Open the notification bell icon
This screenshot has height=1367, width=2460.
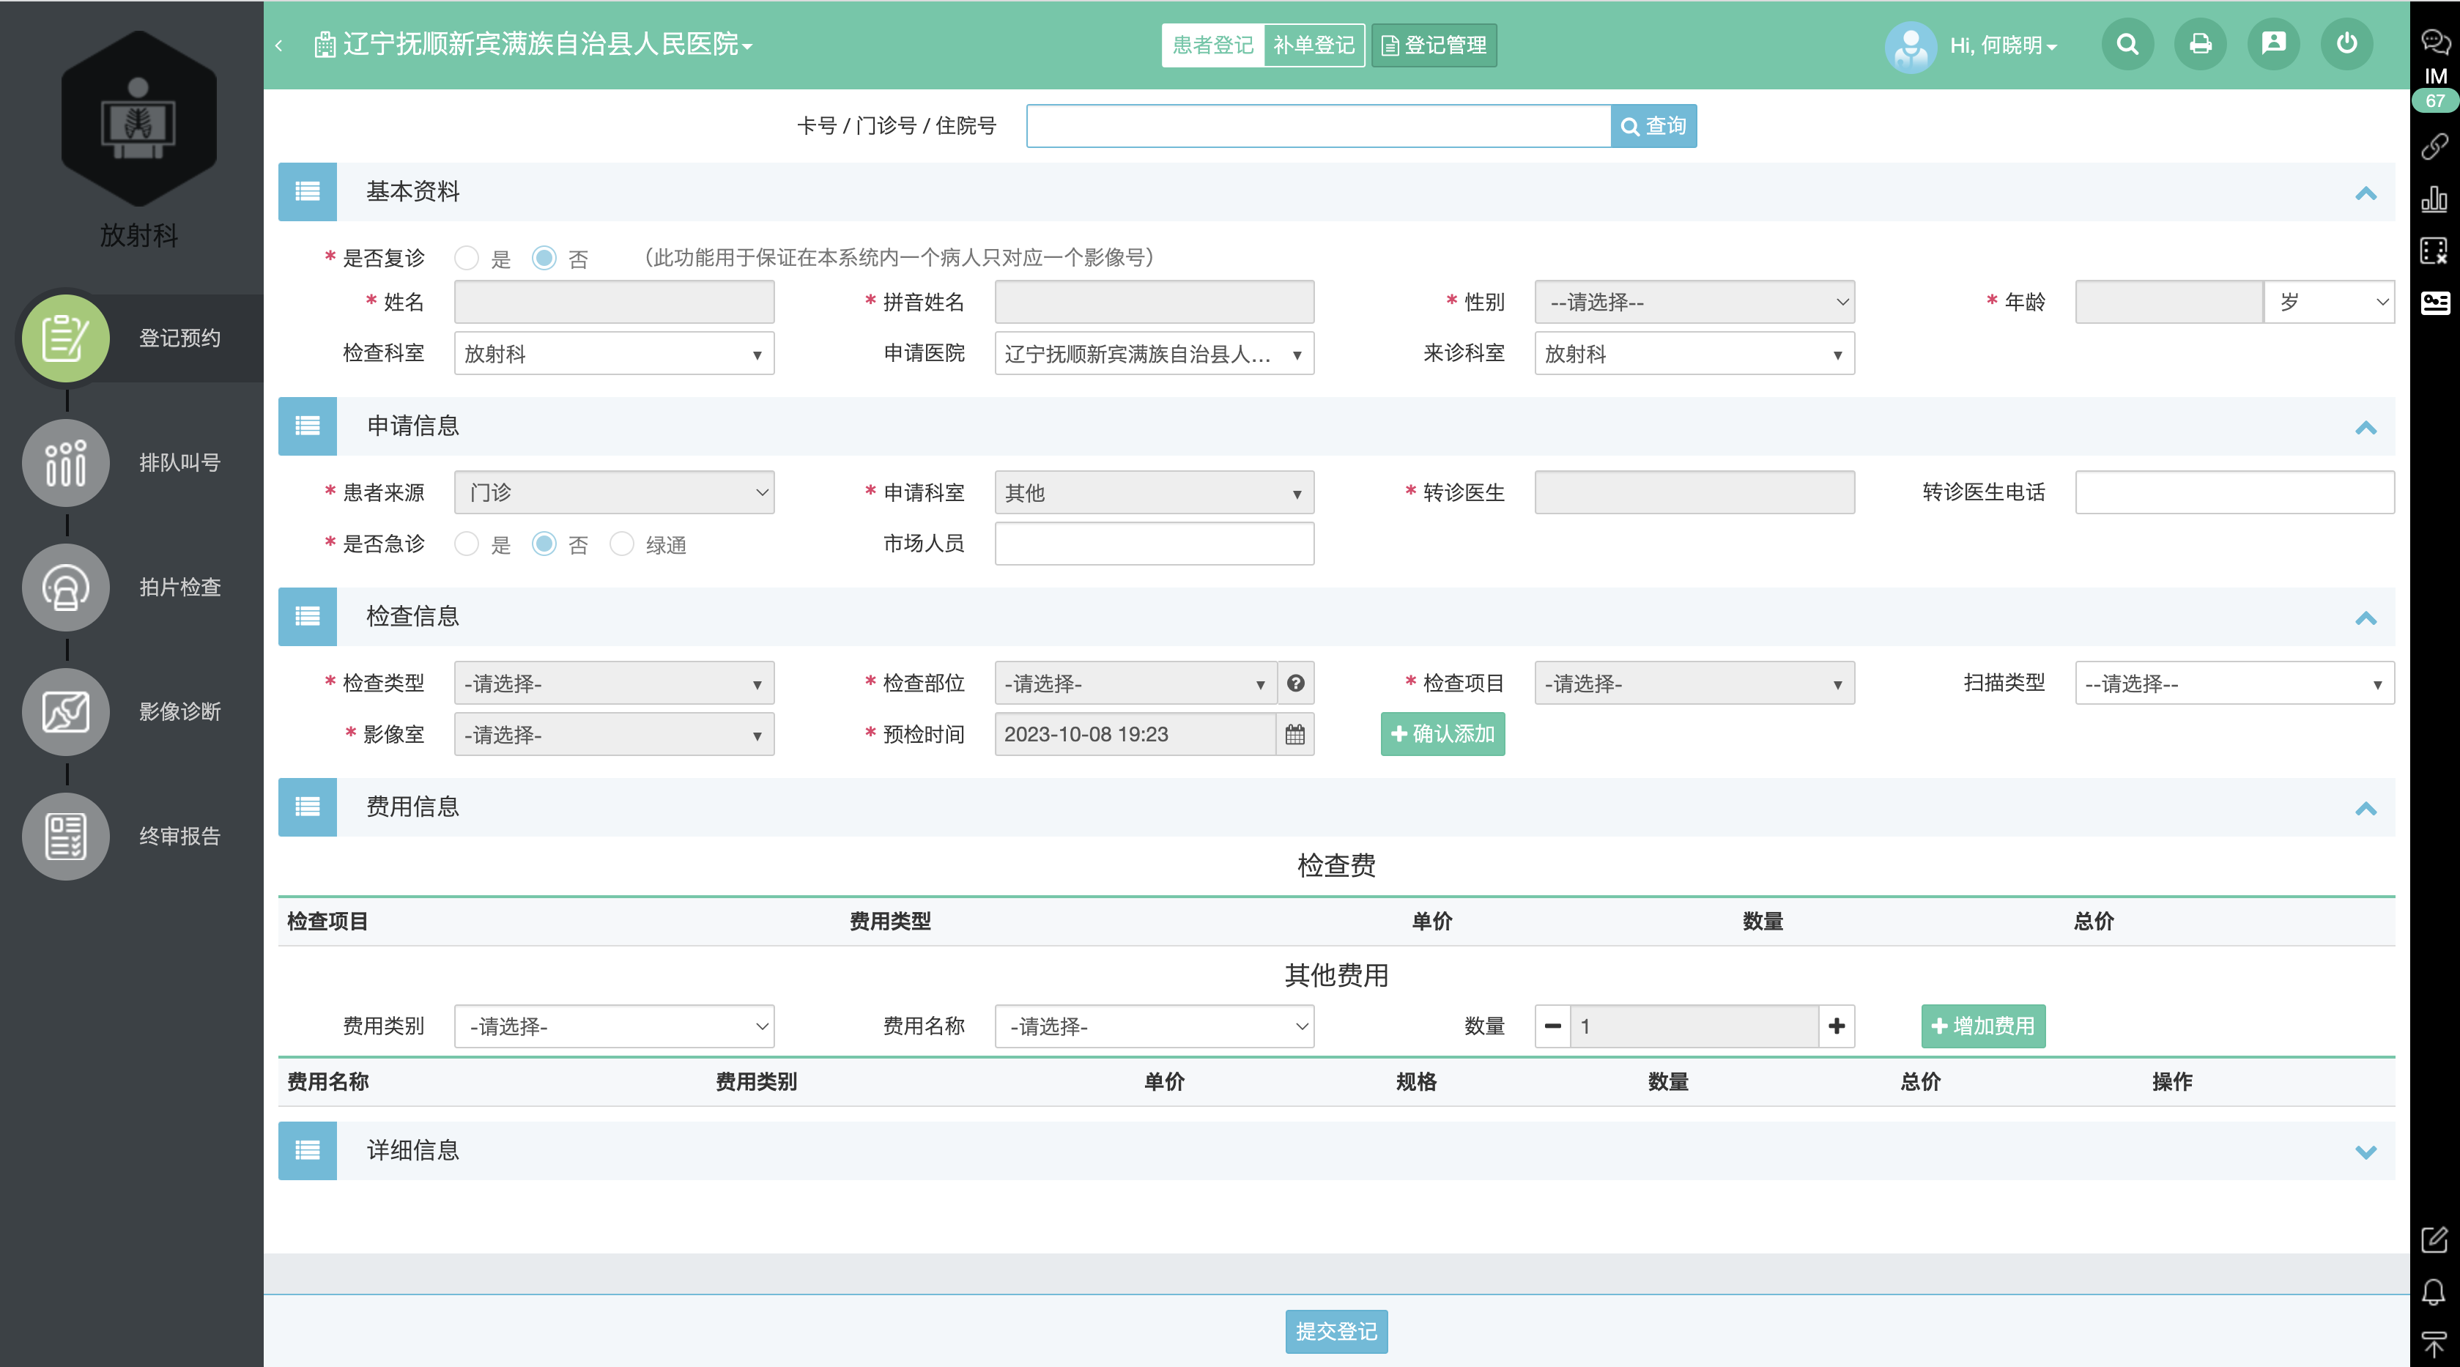[2434, 1292]
